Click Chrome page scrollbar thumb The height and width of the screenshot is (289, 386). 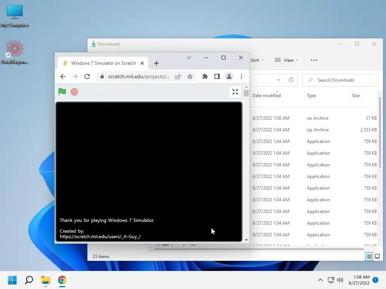[x=246, y=93]
